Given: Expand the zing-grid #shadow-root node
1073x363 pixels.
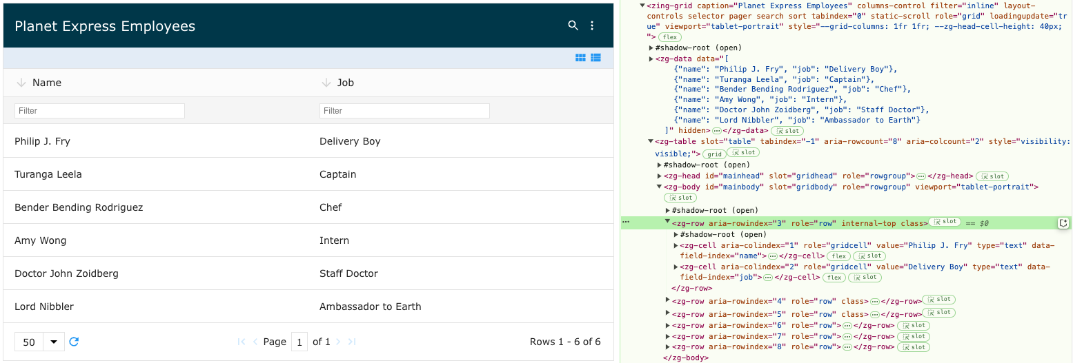Looking at the screenshot, I should (x=651, y=48).
